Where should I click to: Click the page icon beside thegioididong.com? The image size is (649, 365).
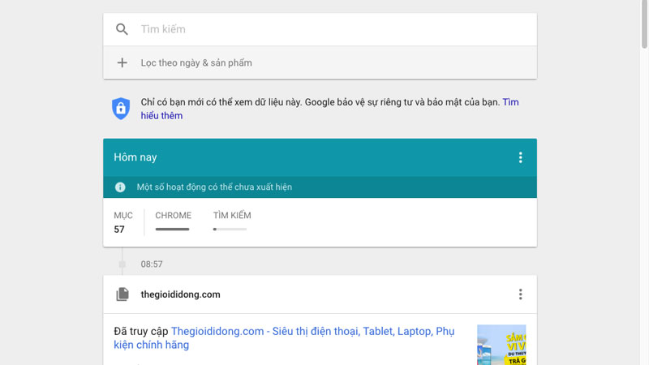(122, 294)
